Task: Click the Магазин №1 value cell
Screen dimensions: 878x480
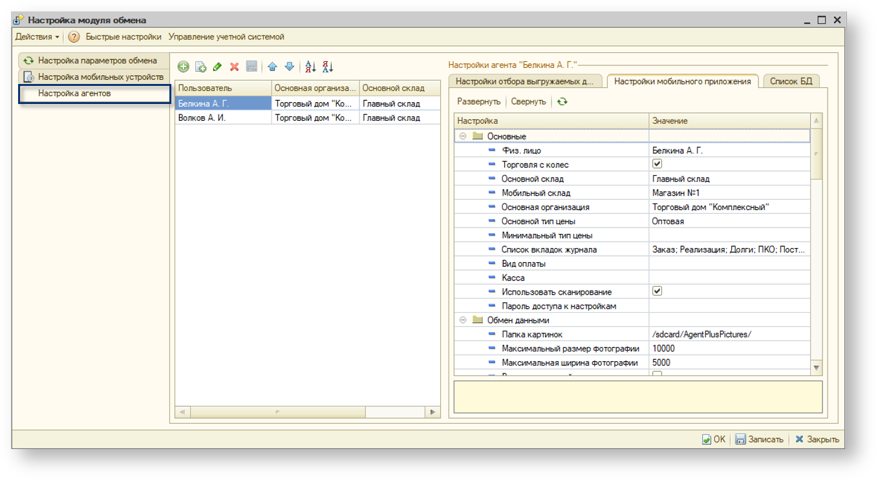Action: click(729, 193)
